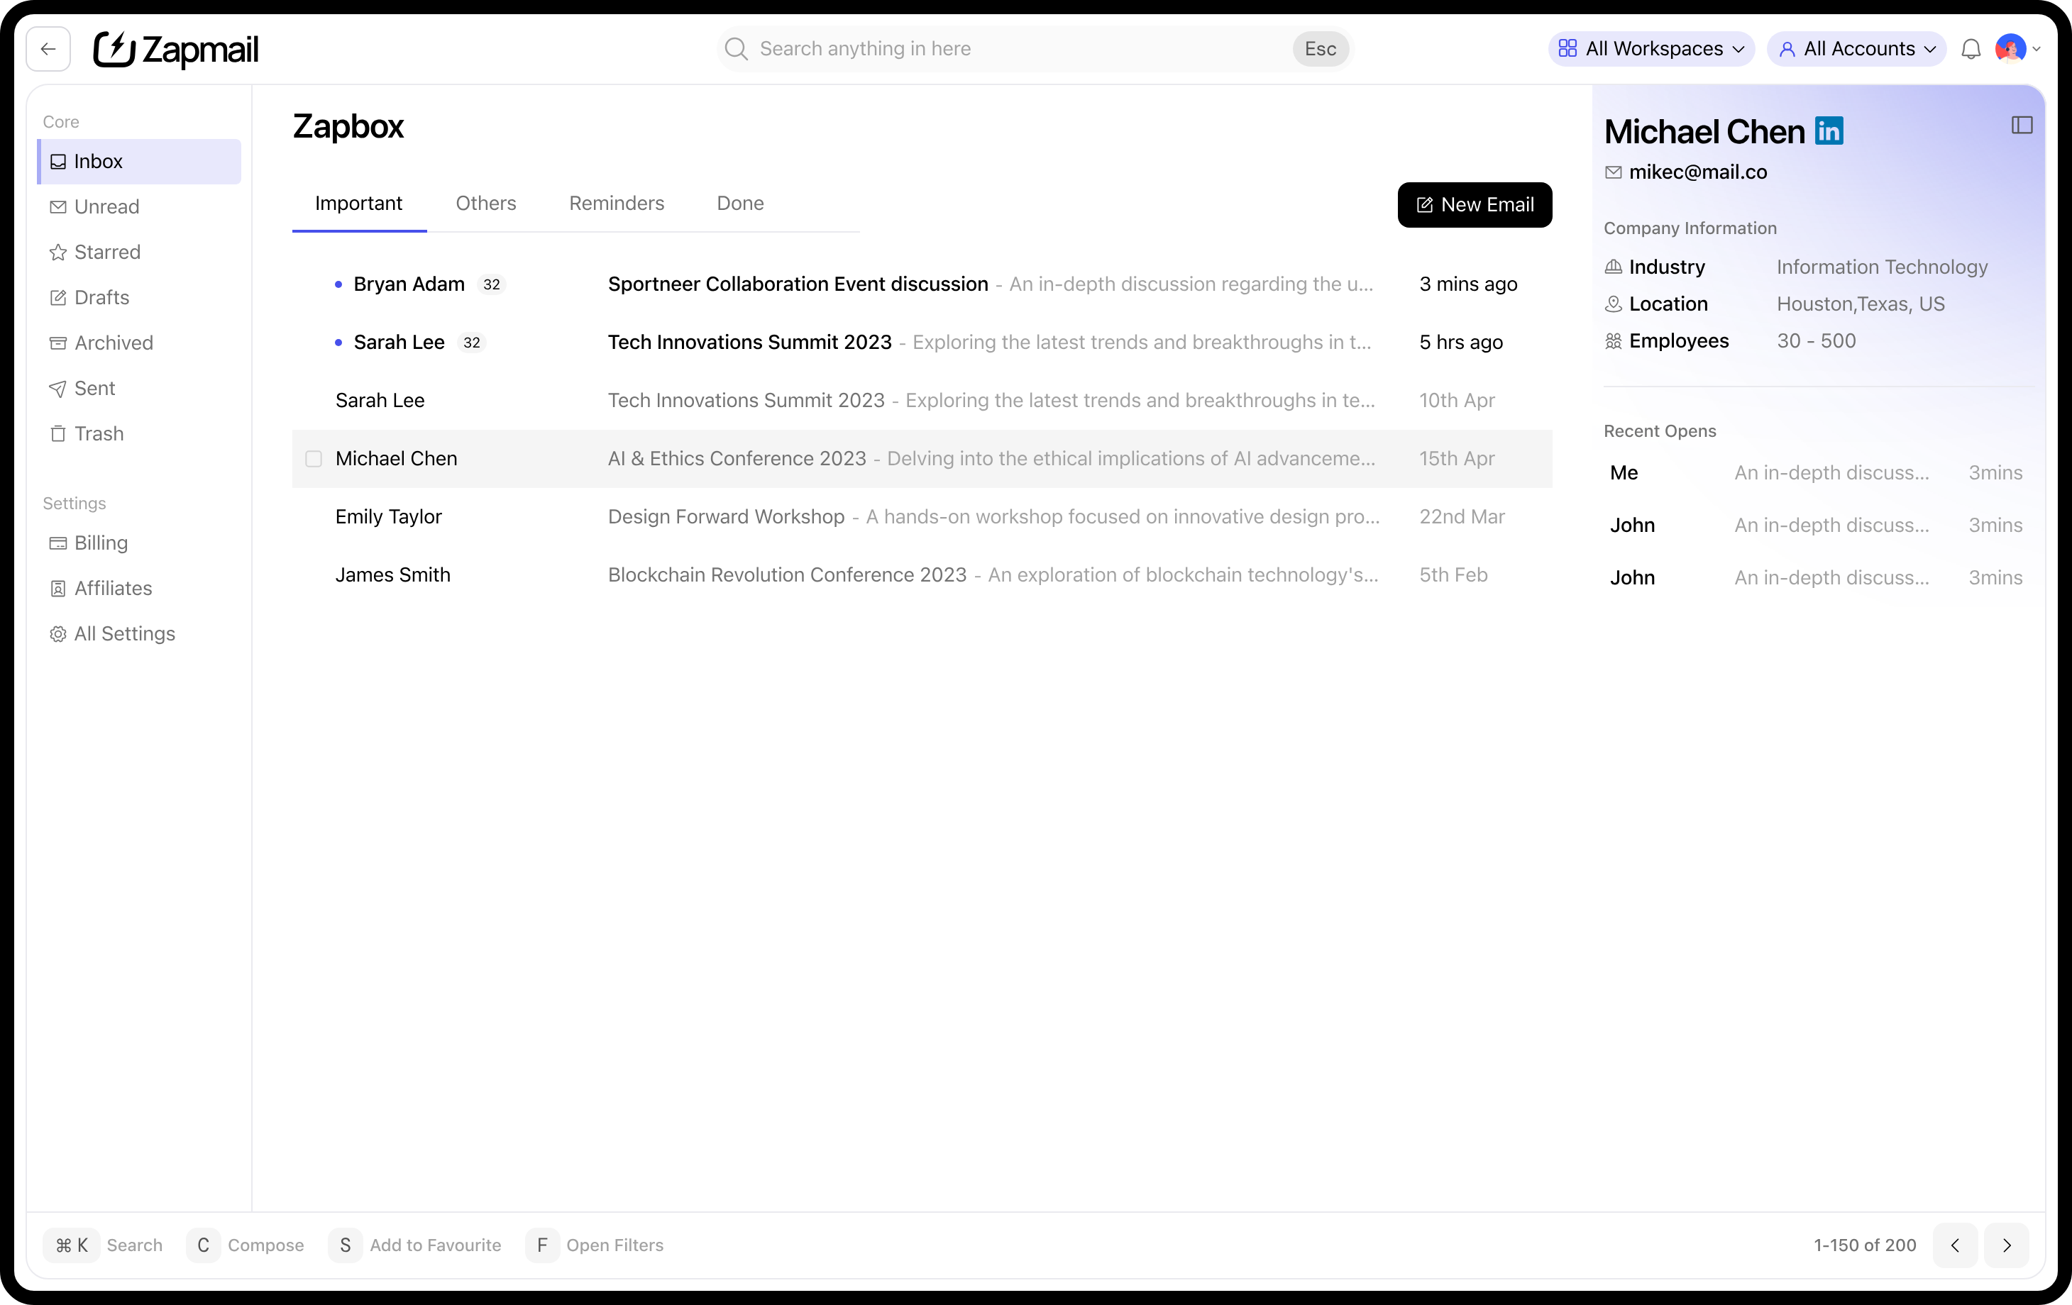This screenshot has width=2072, height=1305.
Task: Click the F Open Filters shortcut
Action: pyautogui.click(x=595, y=1245)
